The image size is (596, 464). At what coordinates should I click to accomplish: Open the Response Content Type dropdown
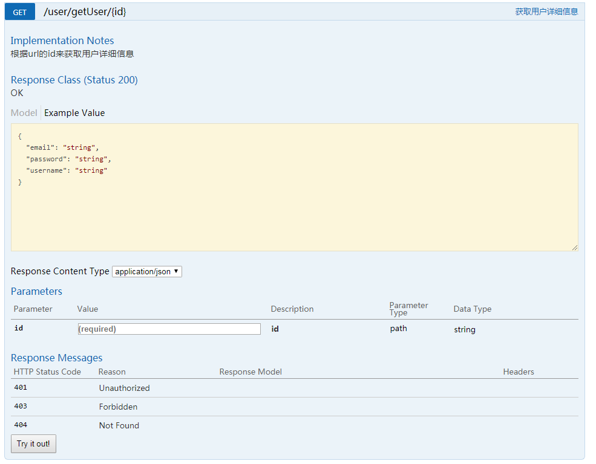[146, 271]
